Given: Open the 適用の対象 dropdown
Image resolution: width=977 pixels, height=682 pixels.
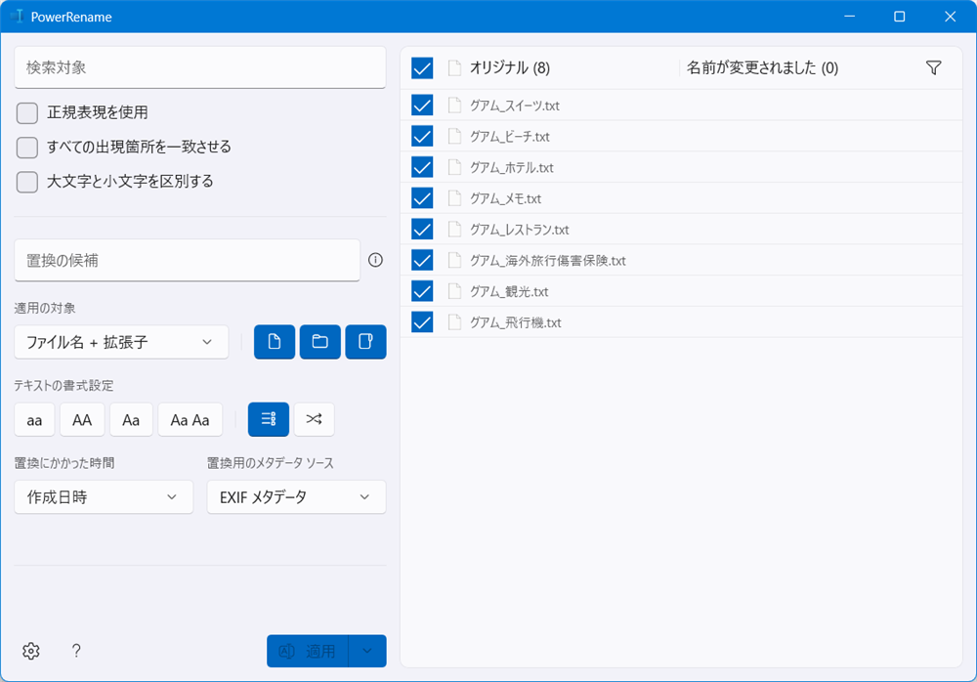Looking at the screenshot, I should click(121, 342).
